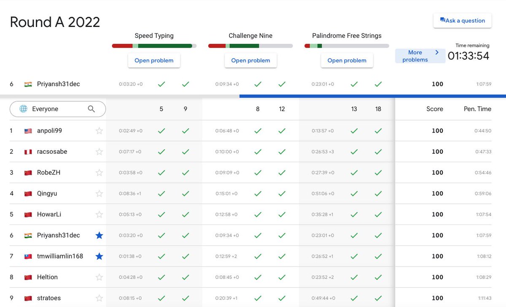Click the China flag beside Qingyu
Screen dimensions: 506x307
tap(28, 194)
